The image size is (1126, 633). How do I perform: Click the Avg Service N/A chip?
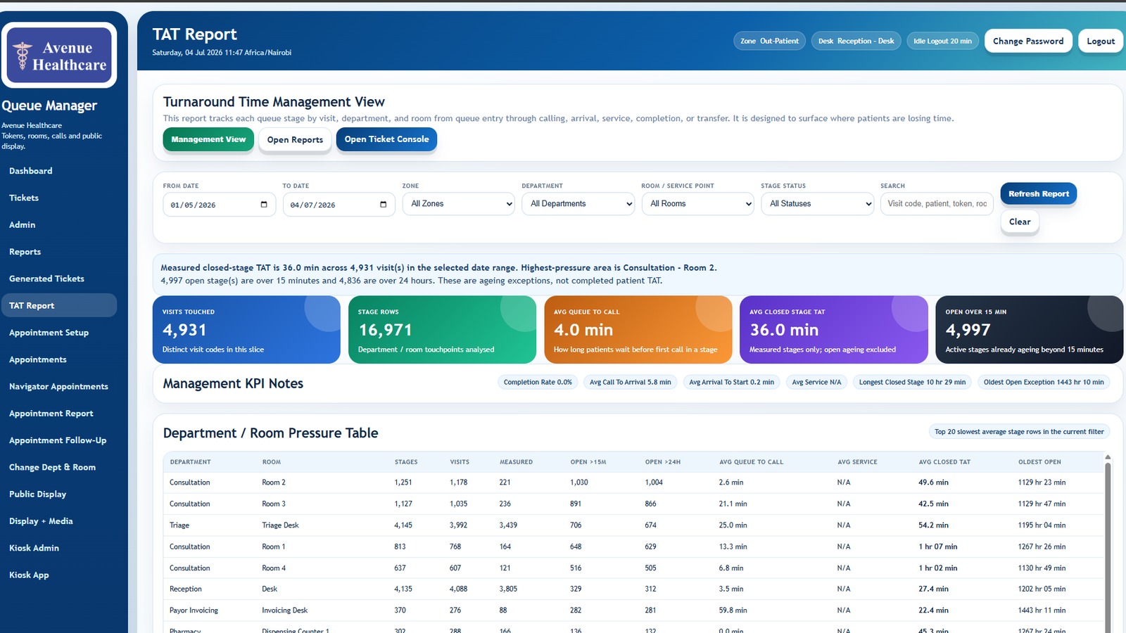[x=816, y=382]
